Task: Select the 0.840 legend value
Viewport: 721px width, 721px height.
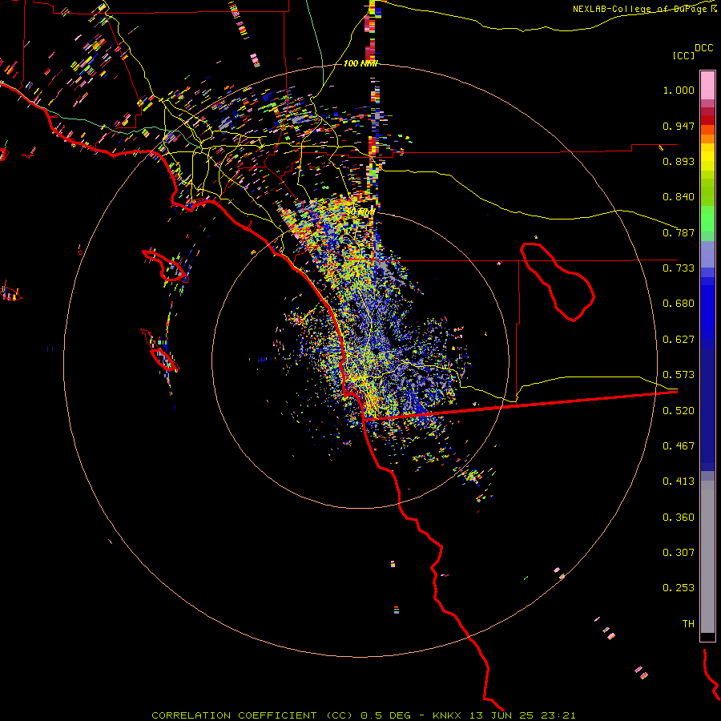Action: [x=679, y=197]
